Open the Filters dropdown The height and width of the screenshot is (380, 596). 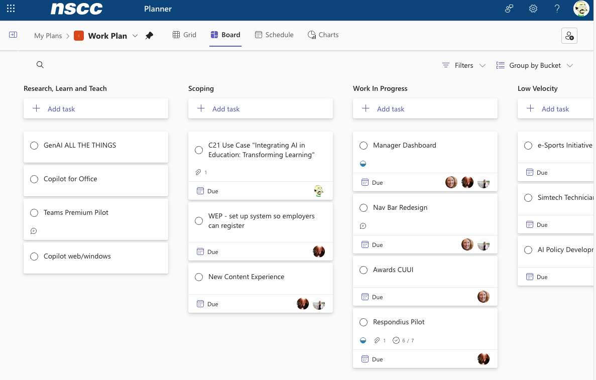point(463,65)
